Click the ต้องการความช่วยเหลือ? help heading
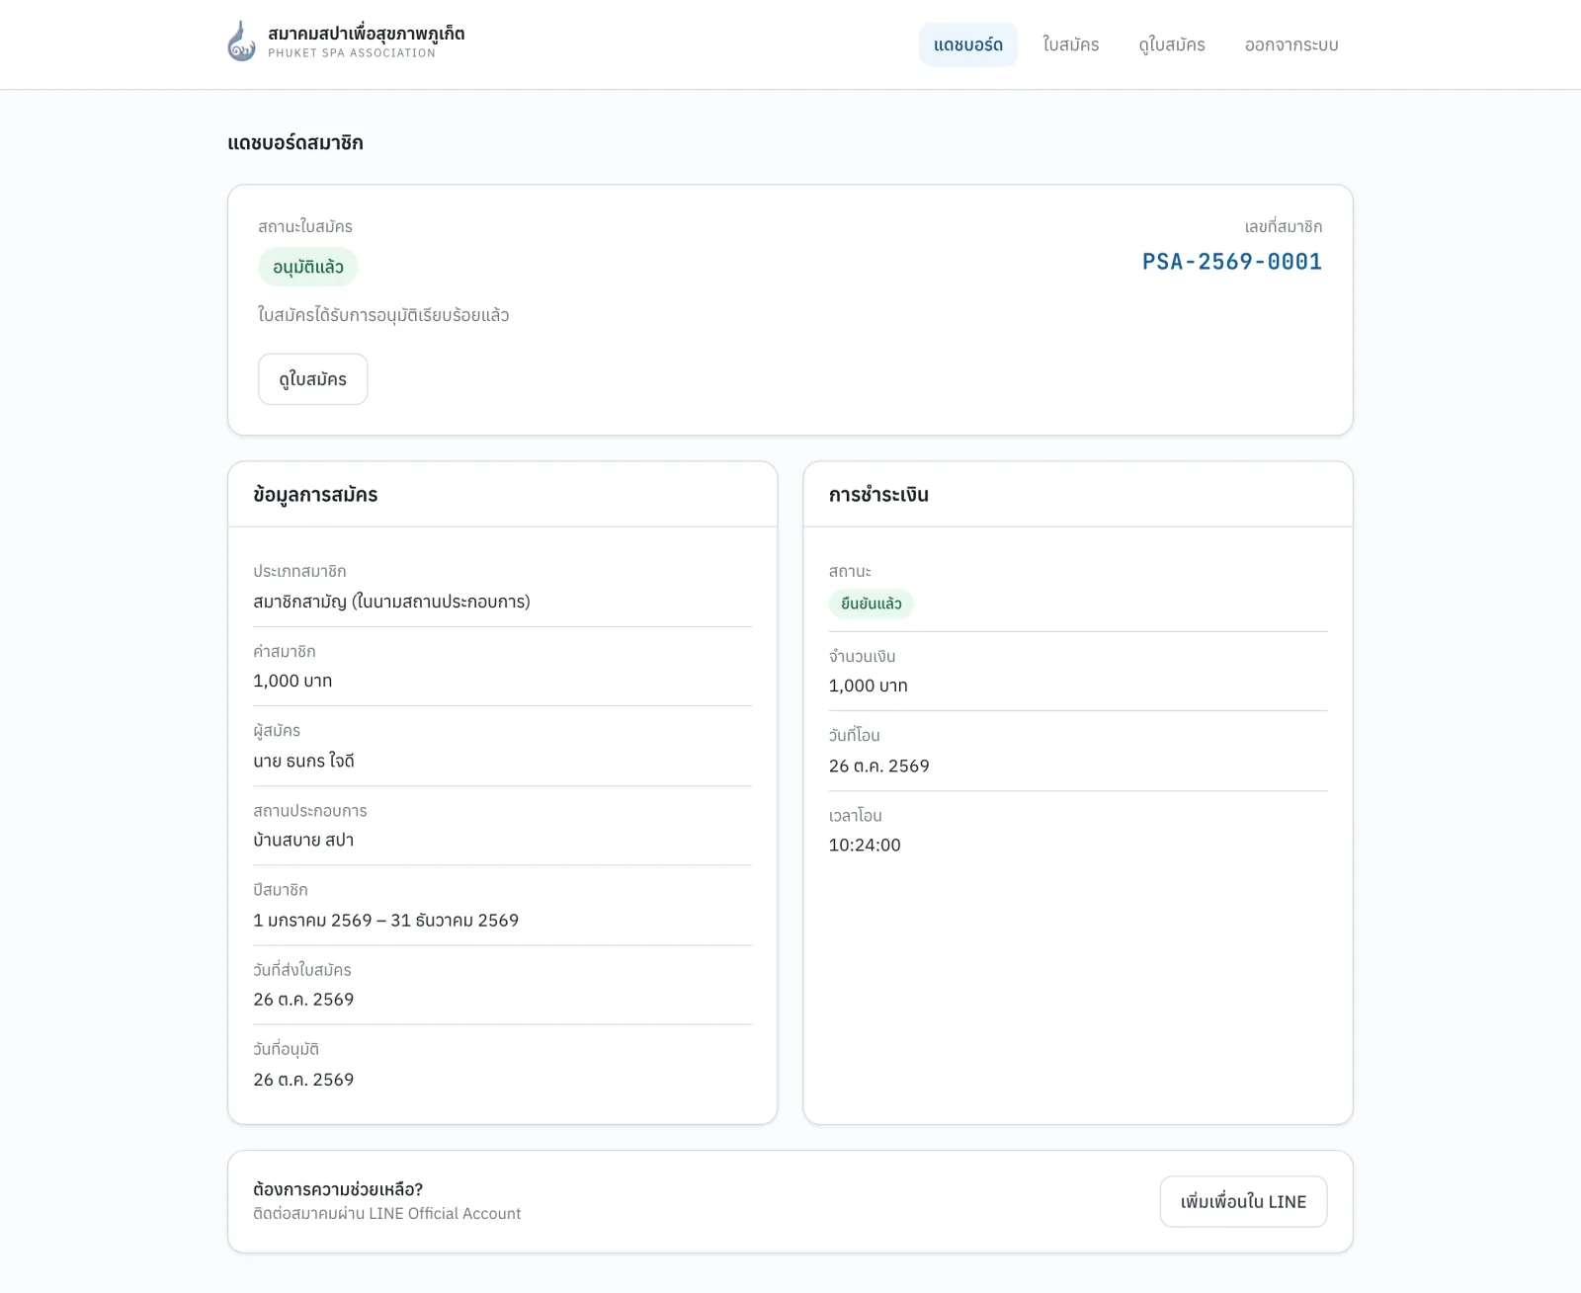Screen dimensions: 1581x1293 (338, 1189)
